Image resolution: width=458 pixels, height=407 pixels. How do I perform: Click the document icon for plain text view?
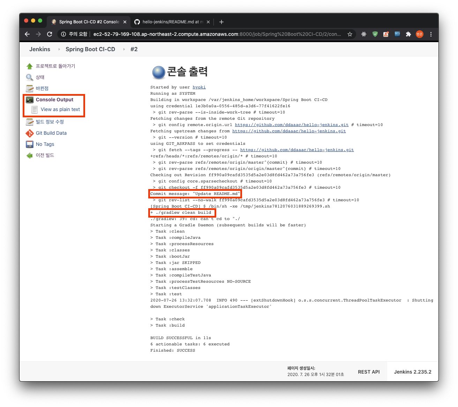(x=35, y=109)
